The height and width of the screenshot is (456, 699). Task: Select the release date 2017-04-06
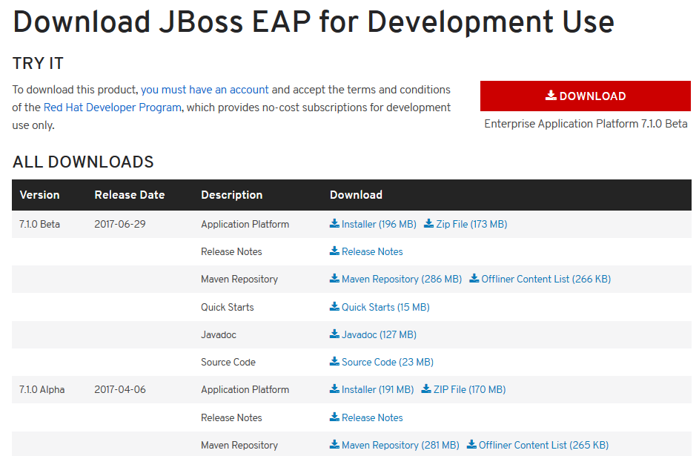[x=120, y=389]
